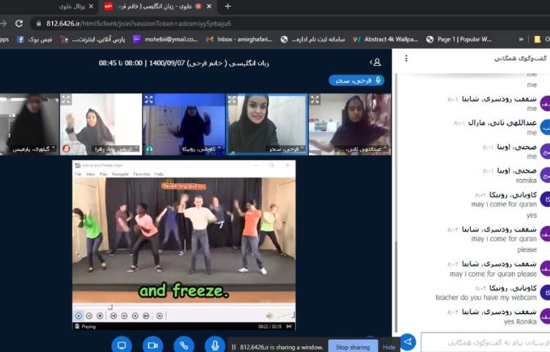Image resolution: width=550 pixels, height=352 pixels.
Task: Toggle webcam sharing camera button
Action: 153,345
